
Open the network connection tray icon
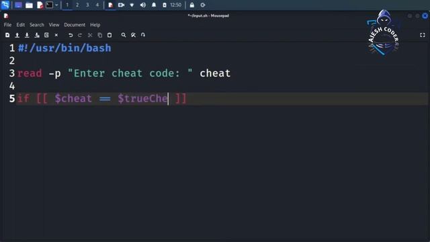pyautogui.click(x=132, y=5)
